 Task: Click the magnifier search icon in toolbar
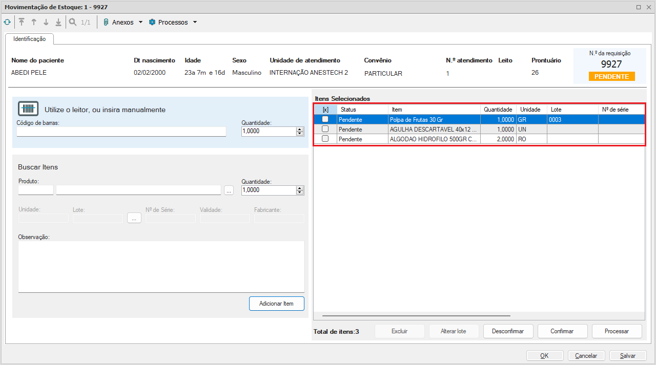pyautogui.click(x=73, y=23)
